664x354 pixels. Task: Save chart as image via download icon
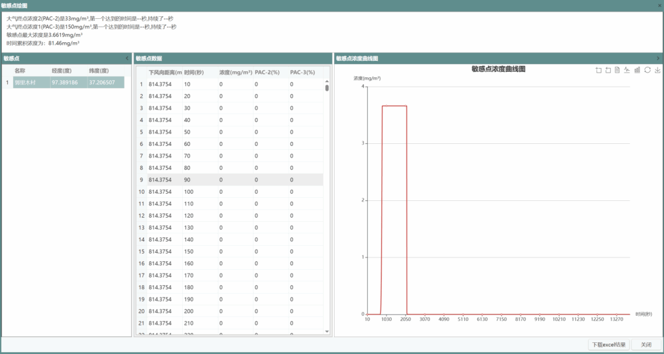pyautogui.click(x=657, y=70)
